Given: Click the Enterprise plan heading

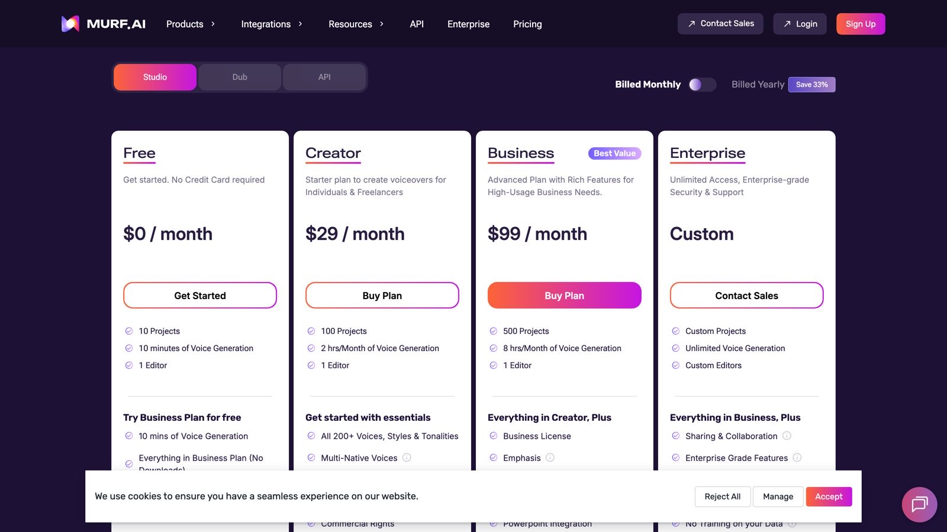Looking at the screenshot, I should pos(707,153).
